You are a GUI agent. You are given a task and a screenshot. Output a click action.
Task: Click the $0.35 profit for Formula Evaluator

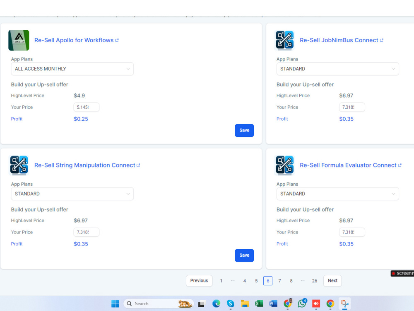pyautogui.click(x=346, y=244)
